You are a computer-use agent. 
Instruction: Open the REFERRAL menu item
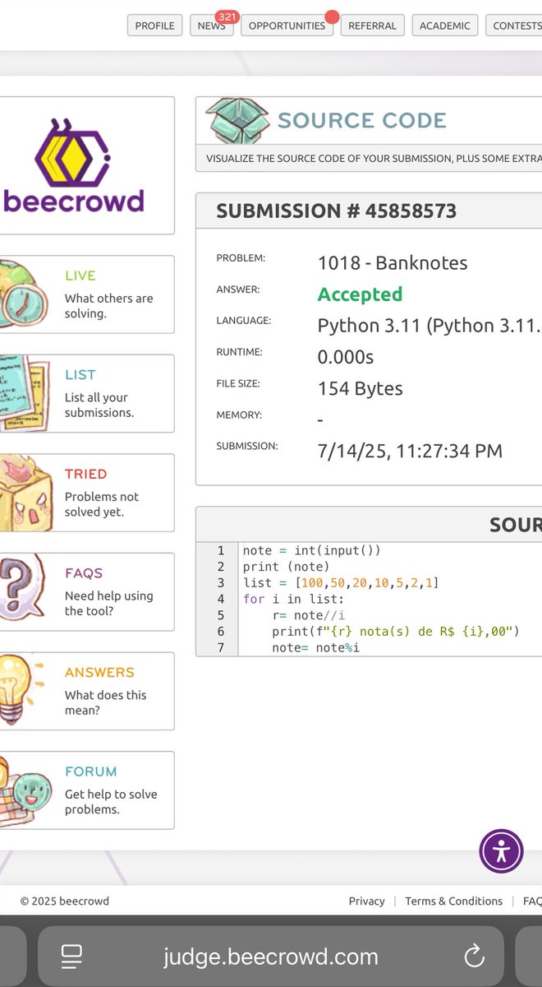pos(372,25)
